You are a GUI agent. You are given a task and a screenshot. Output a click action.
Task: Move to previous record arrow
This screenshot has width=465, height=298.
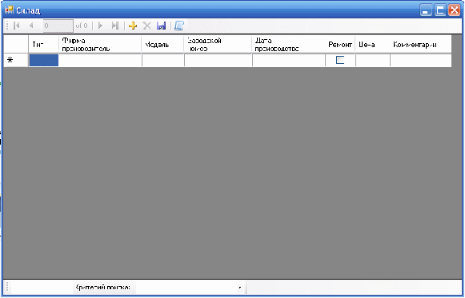(31, 26)
